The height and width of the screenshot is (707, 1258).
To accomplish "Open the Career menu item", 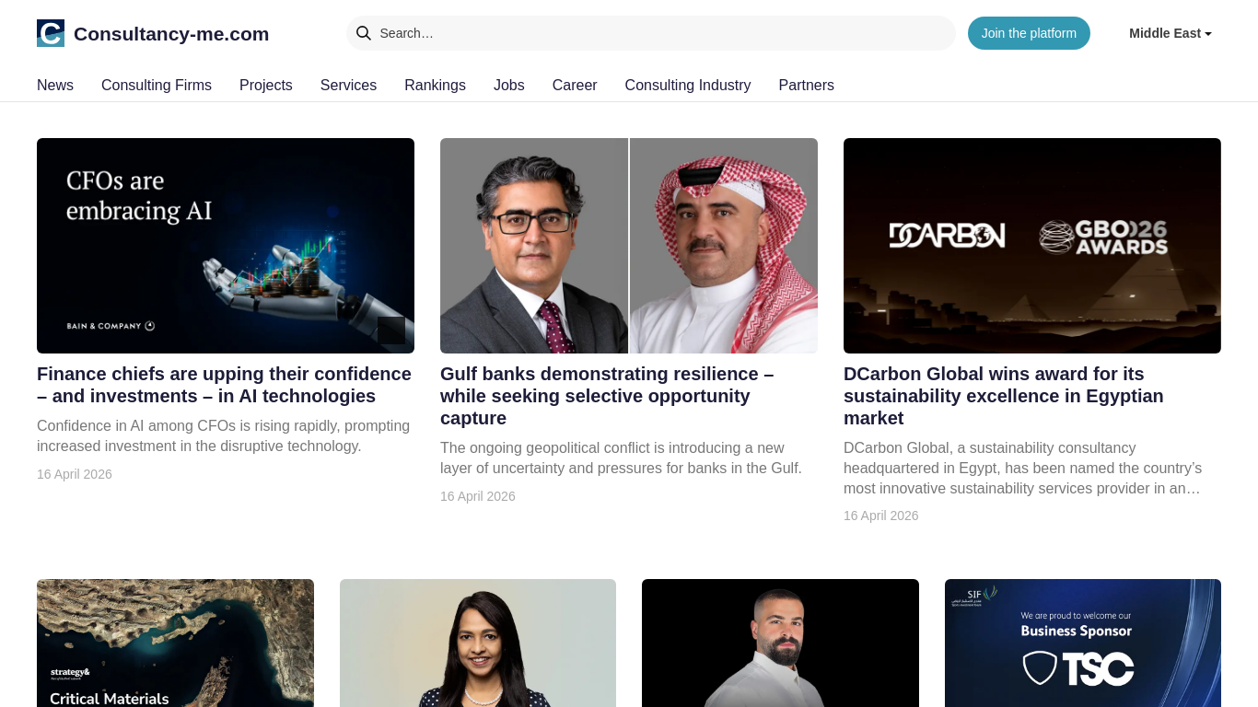I will (x=575, y=85).
